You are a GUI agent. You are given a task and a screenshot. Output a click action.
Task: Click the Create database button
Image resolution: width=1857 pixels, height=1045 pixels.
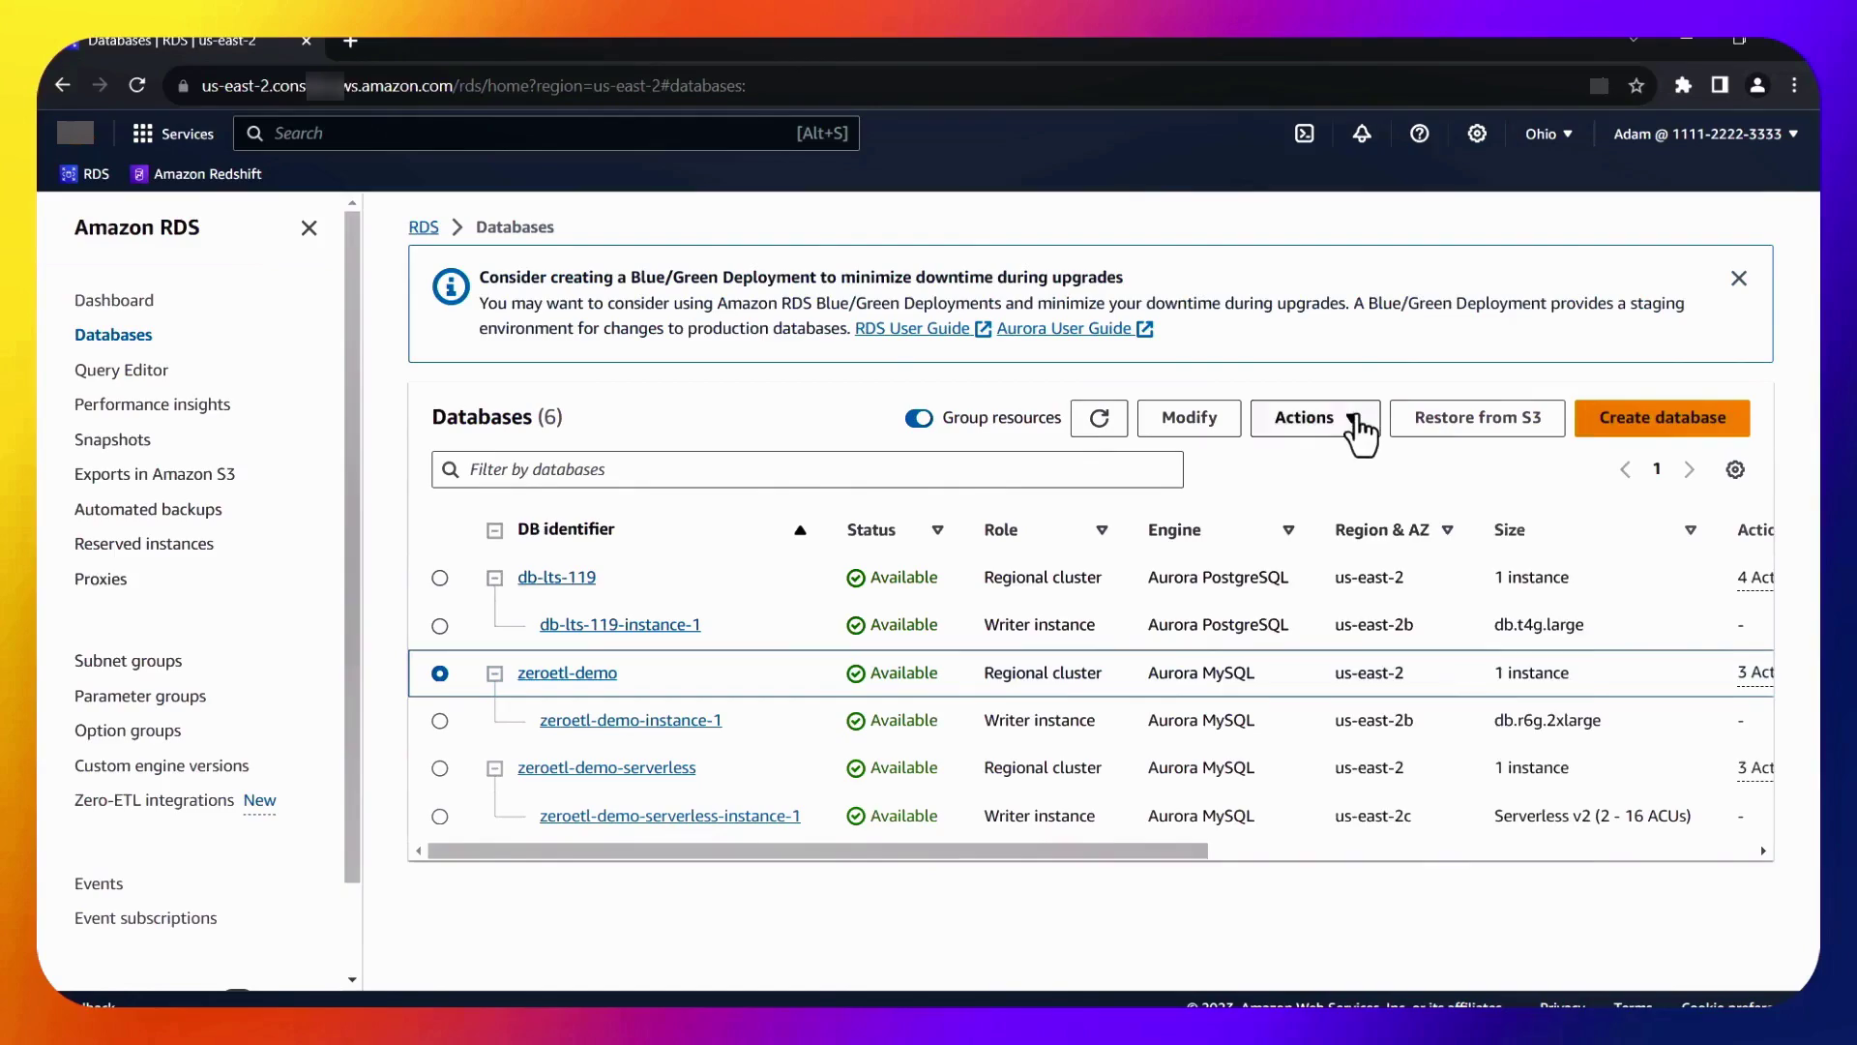point(1662,418)
